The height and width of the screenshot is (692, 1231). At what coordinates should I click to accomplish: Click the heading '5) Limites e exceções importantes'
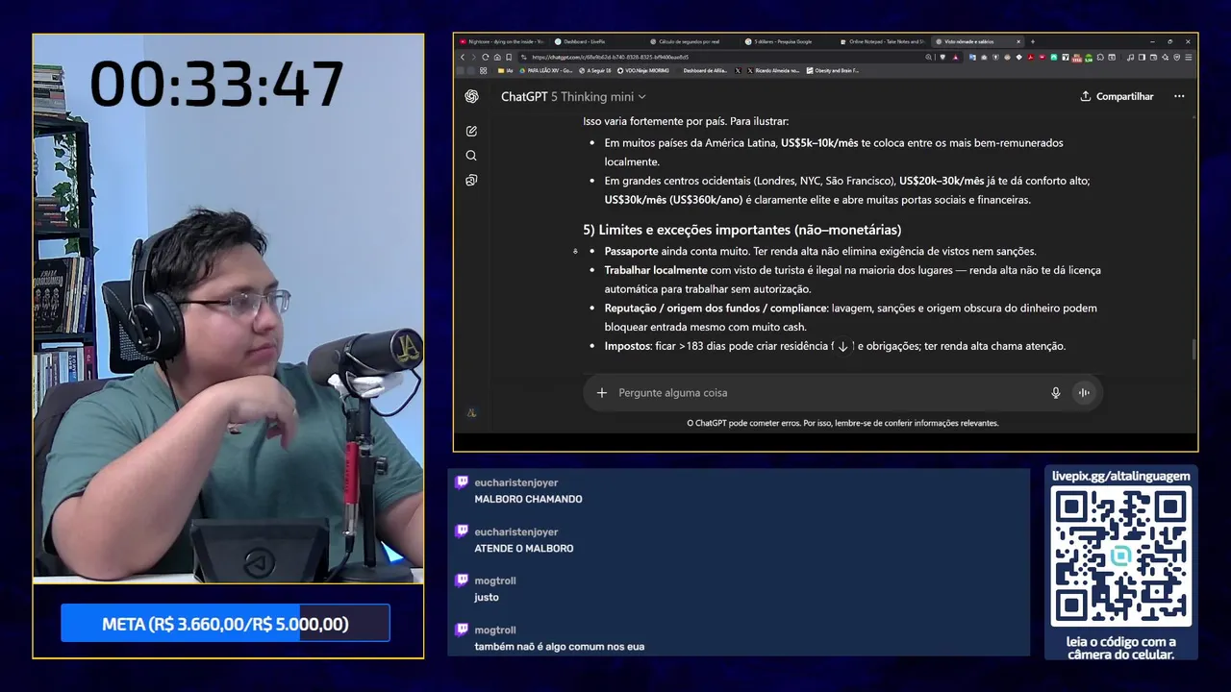tap(741, 230)
